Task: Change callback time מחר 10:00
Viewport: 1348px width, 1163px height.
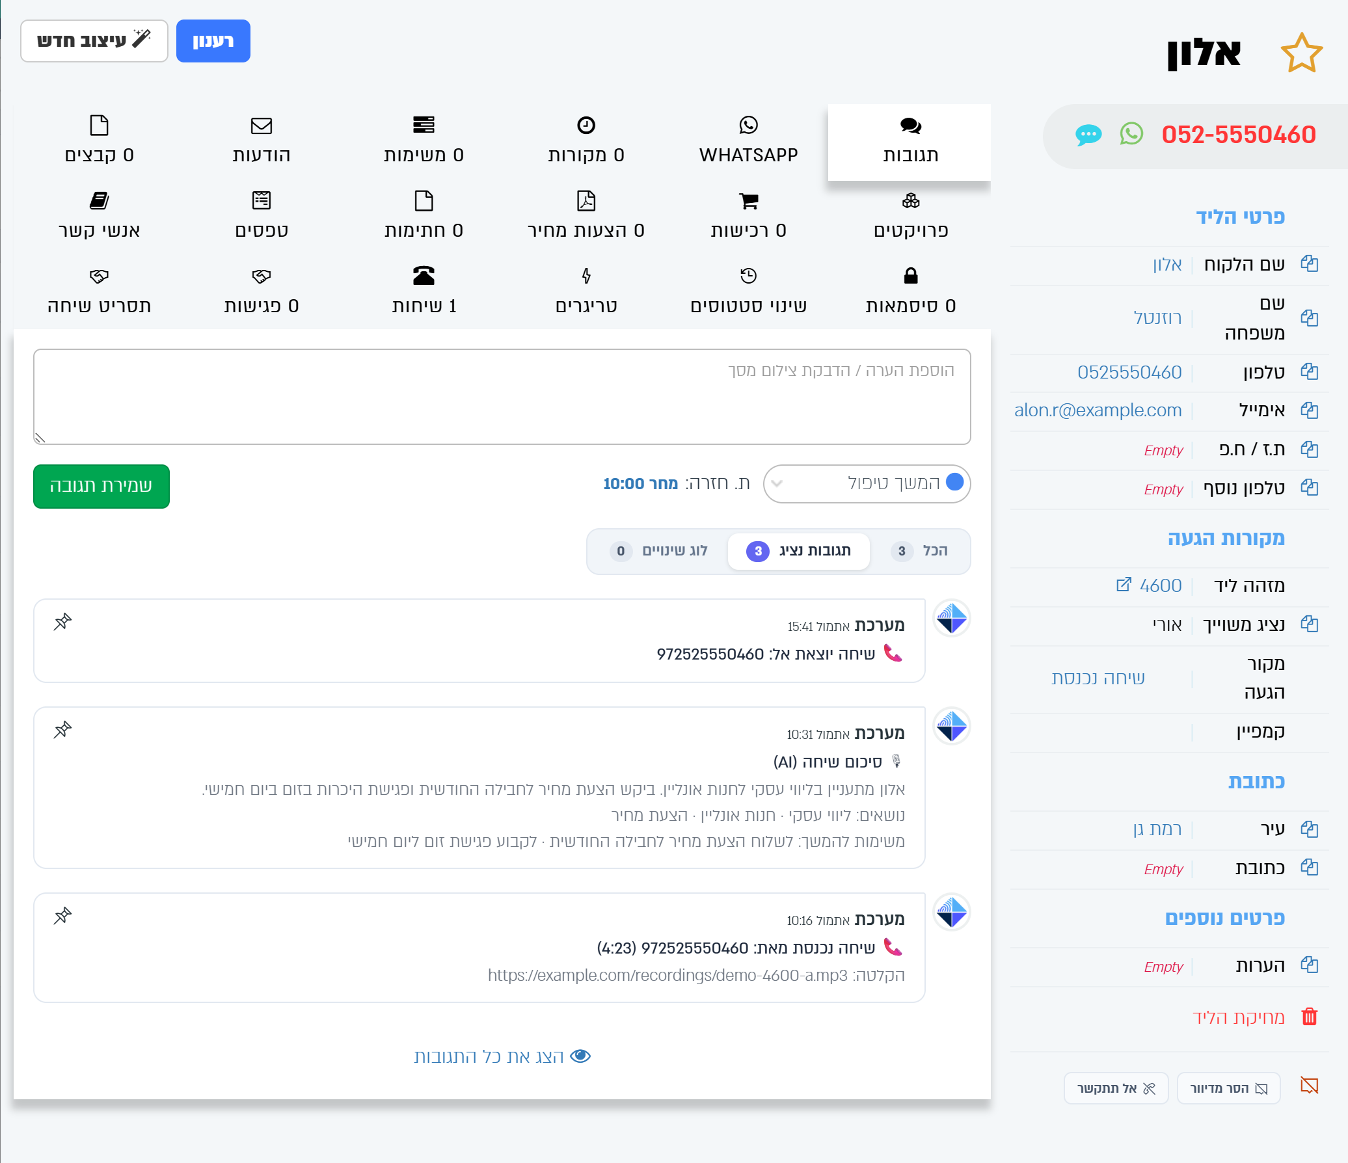Action: click(x=640, y=483)
